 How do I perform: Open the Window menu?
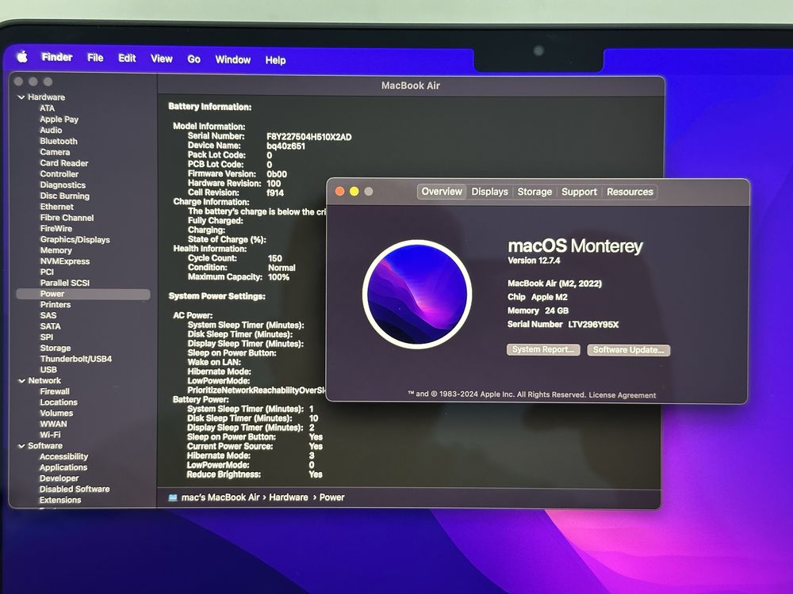[x=232, y=59]
